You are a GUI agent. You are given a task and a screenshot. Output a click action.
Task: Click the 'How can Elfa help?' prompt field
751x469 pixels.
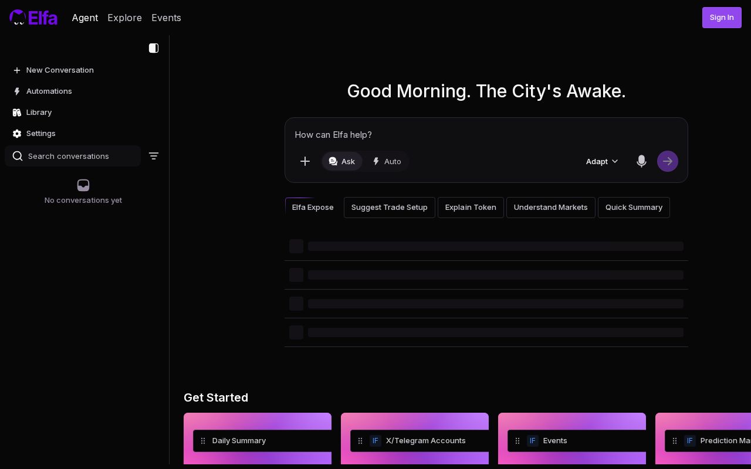pyautogui.click(x=486, y=135)
